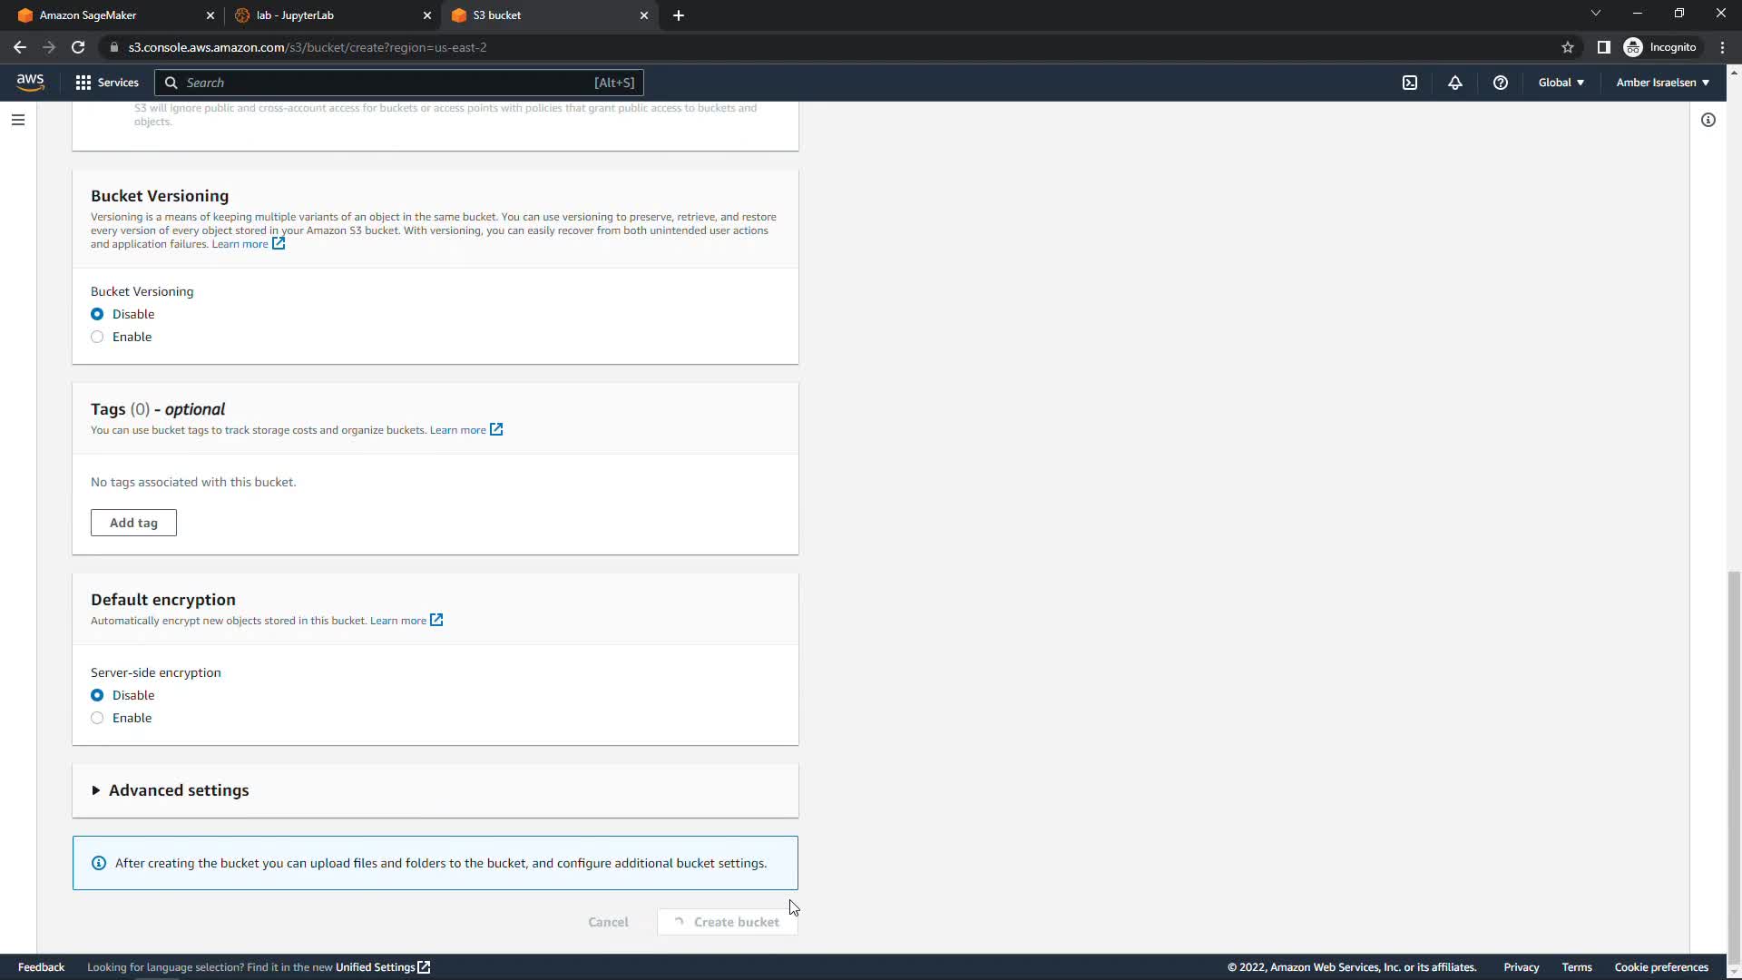This screenshot has width=1742, height=980.
Task: Select Enable for Server-side encryption
Action: [x=97, y=718]
